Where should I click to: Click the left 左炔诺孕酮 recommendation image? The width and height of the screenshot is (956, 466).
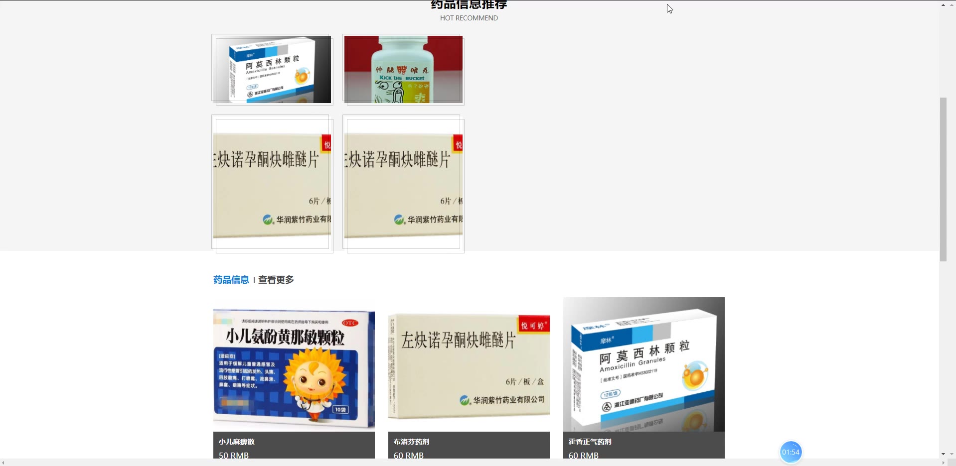[272, 184]
